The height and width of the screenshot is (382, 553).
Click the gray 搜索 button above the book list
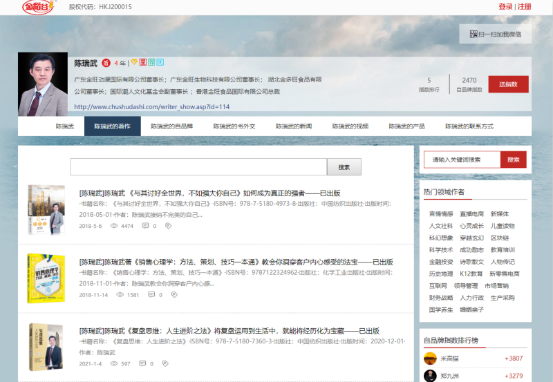coord(344,167)
